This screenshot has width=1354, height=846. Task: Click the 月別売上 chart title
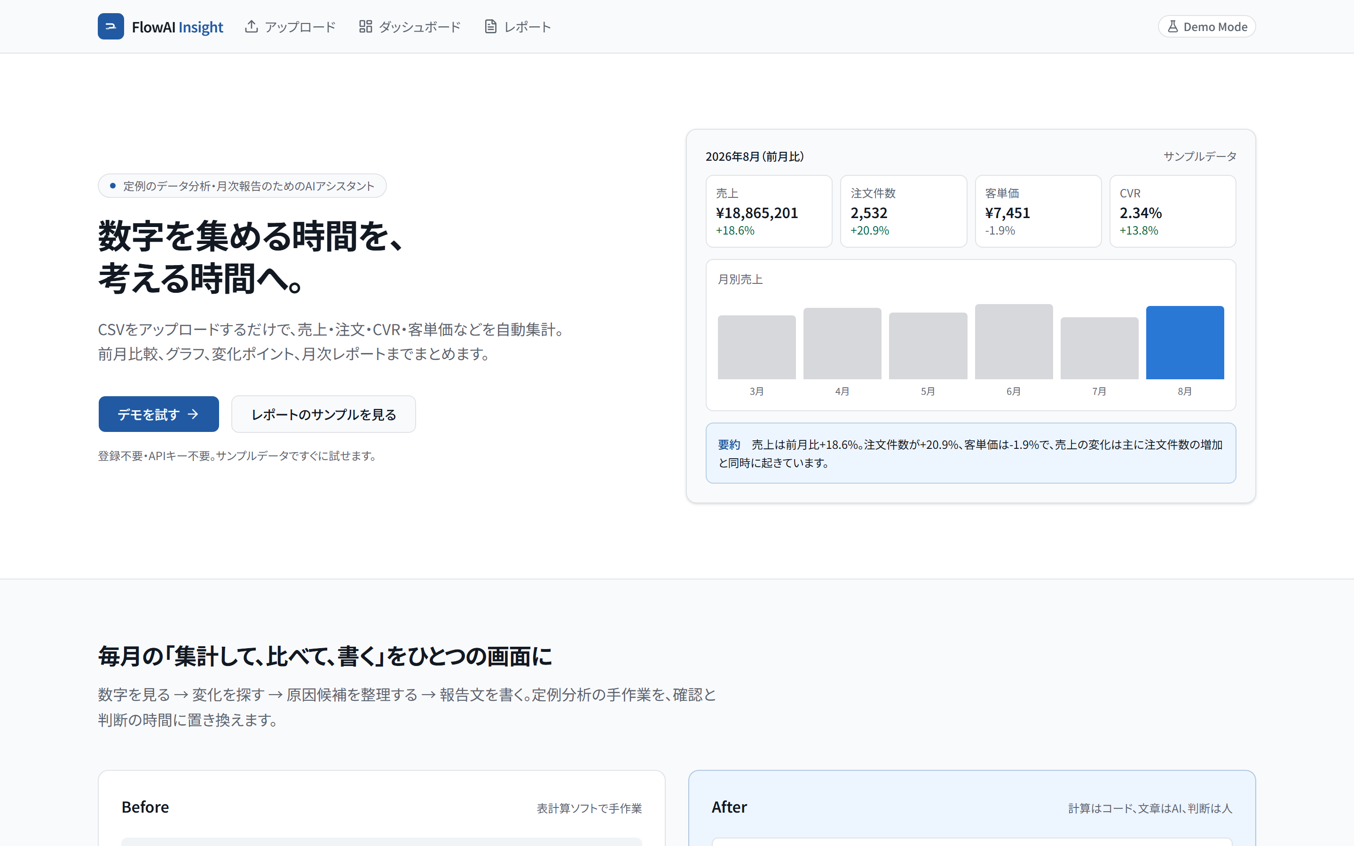coord(740,279)
